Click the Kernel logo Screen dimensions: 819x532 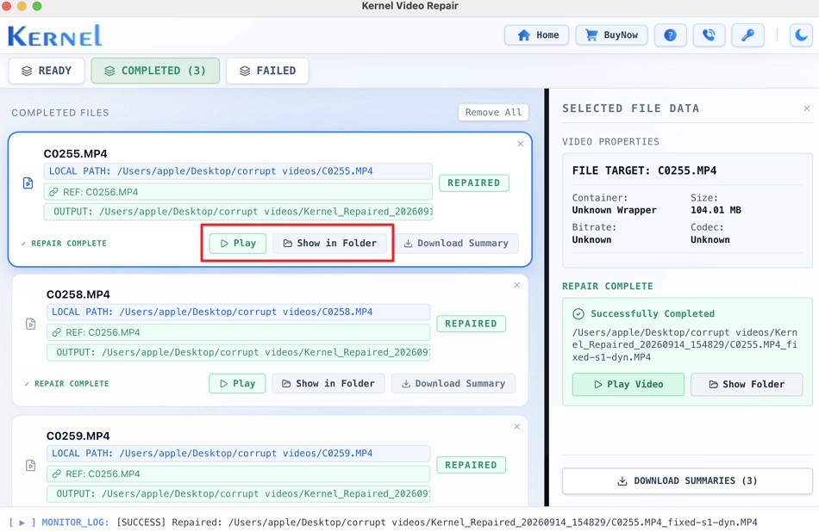coord(55,36)
